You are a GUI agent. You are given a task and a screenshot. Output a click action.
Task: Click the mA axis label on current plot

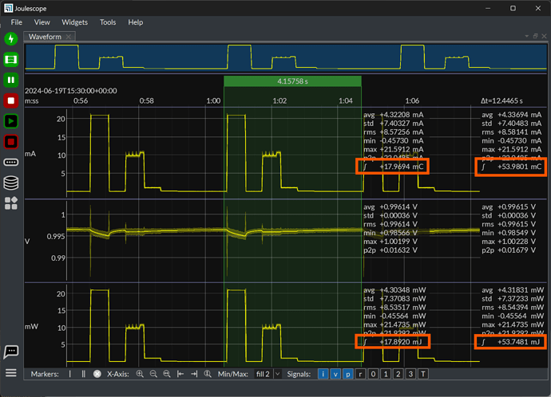[30, 154]
